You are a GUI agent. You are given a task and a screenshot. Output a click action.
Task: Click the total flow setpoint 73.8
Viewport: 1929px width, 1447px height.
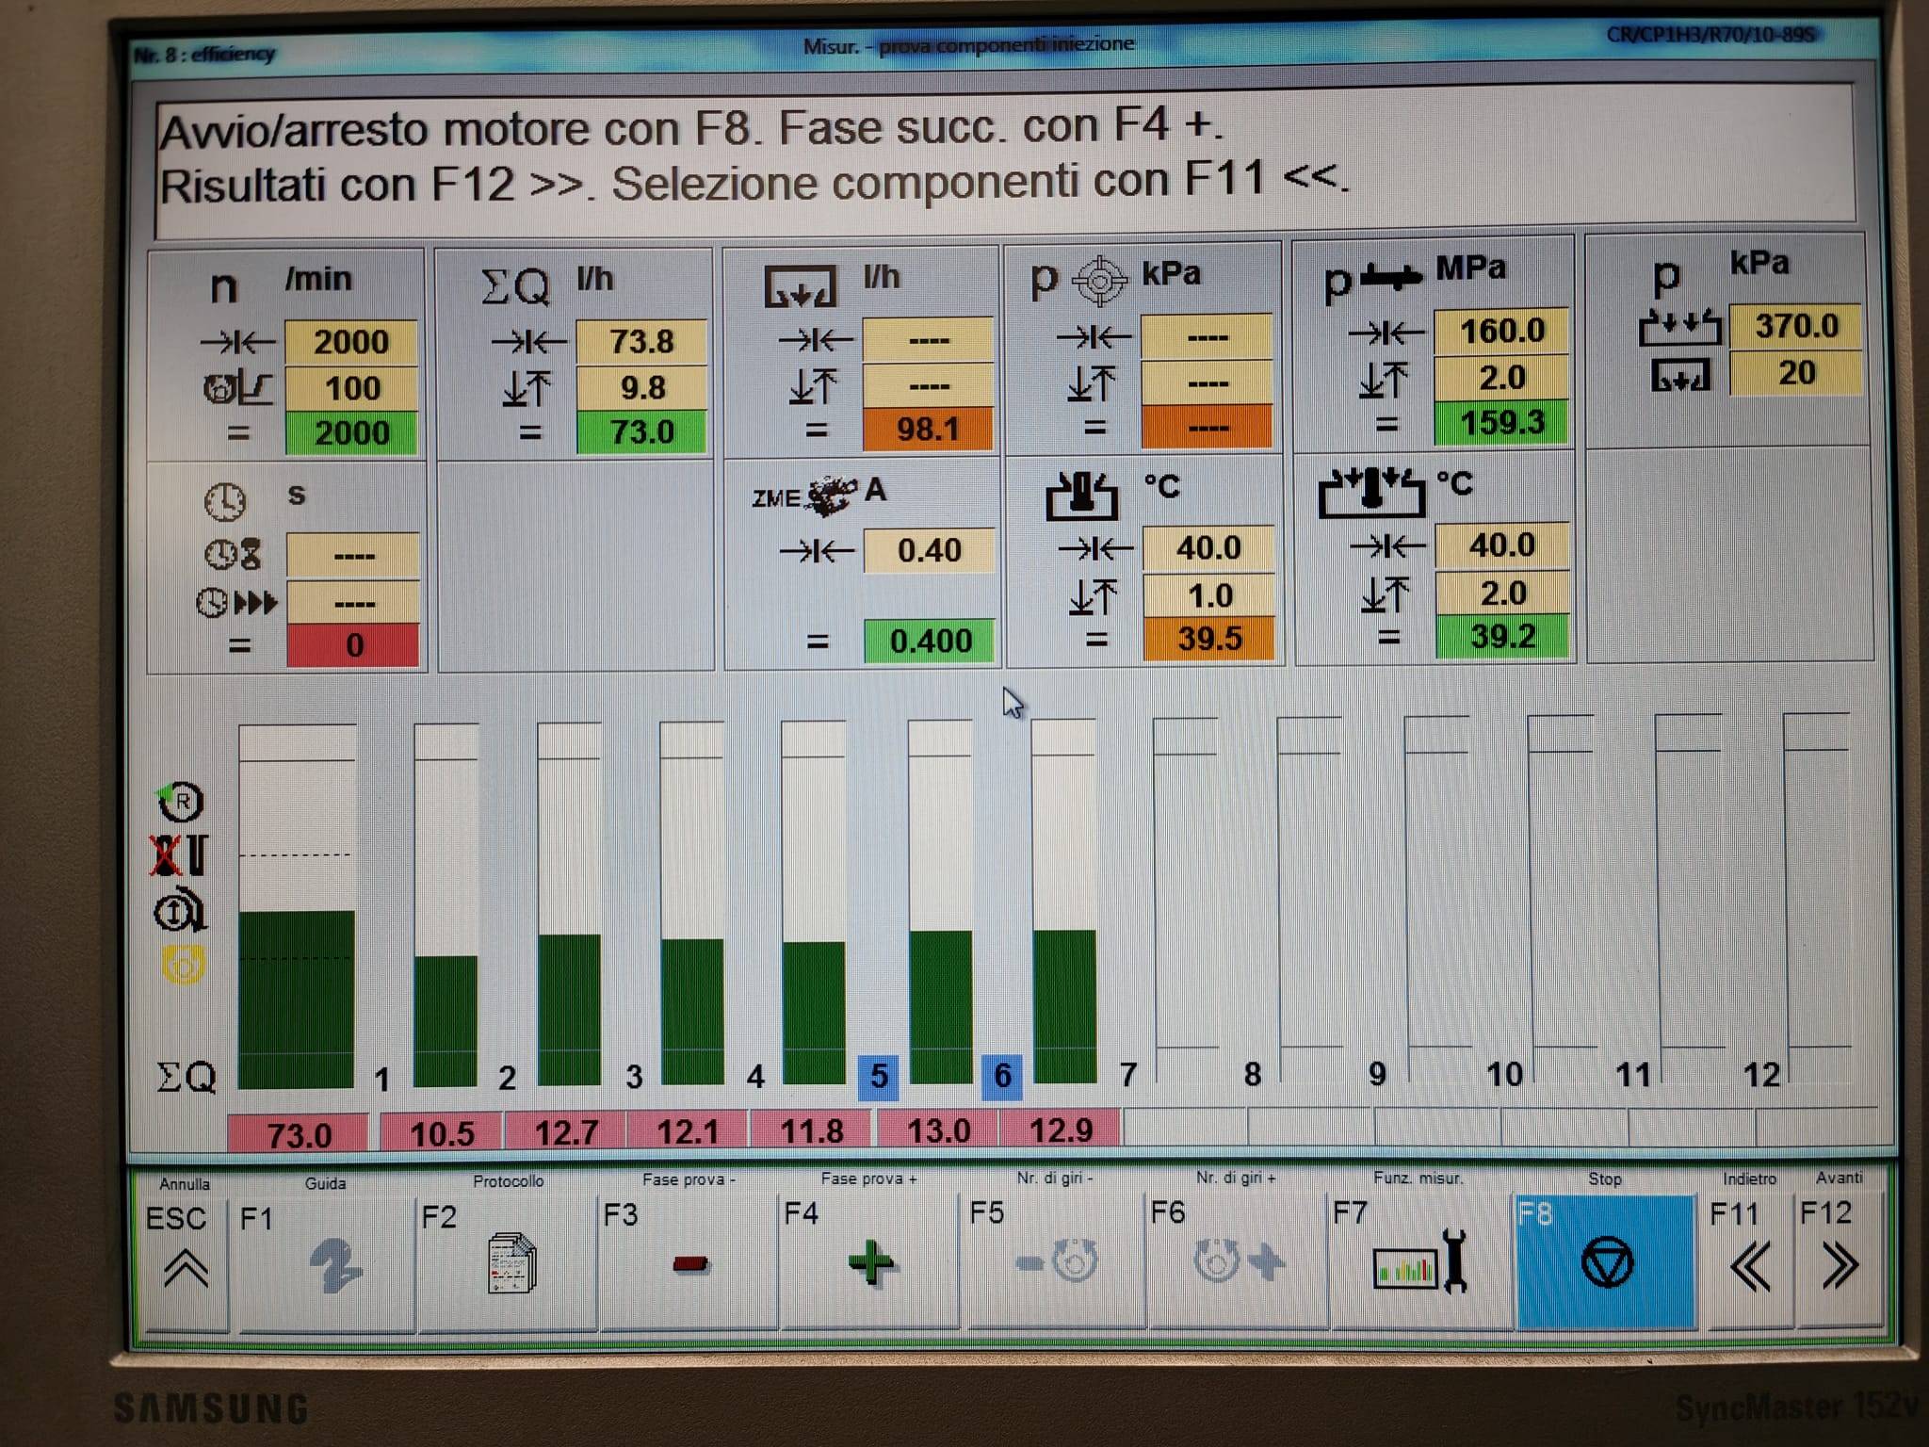pos(641,340)
